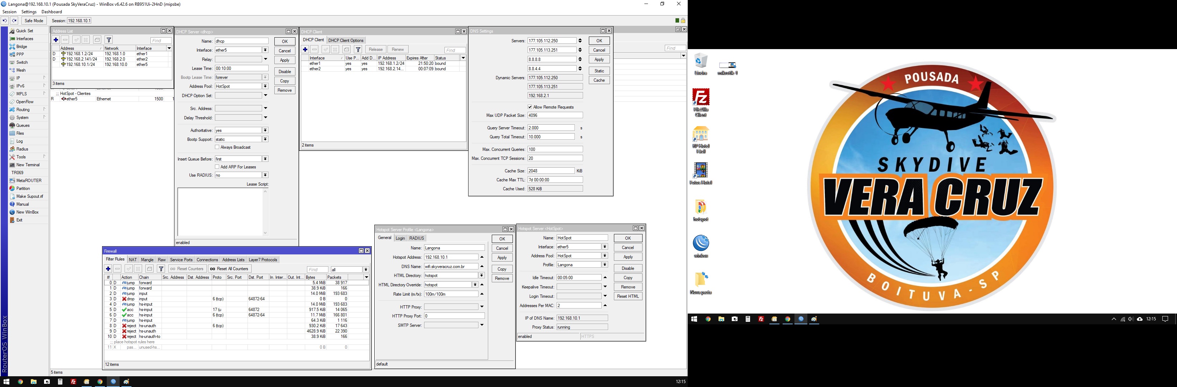This screenshot has height=387, width=1177.
Task: Open Queues in the left sidebar
Action: click(23, 125)
